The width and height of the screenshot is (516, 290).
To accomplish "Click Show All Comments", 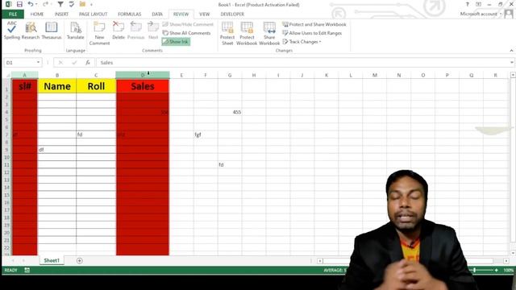I will 186,33.
